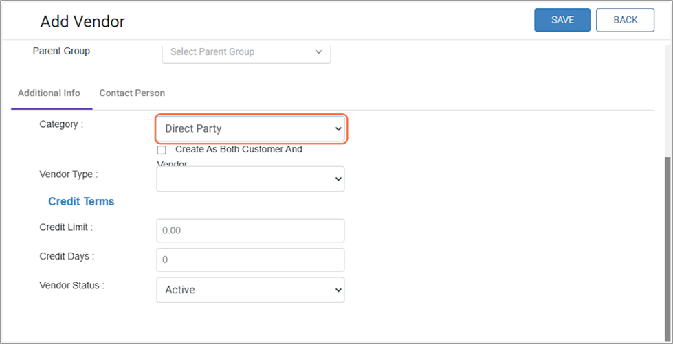
Task: Click into the Credit Limit input field
Action: pos(250,231)
